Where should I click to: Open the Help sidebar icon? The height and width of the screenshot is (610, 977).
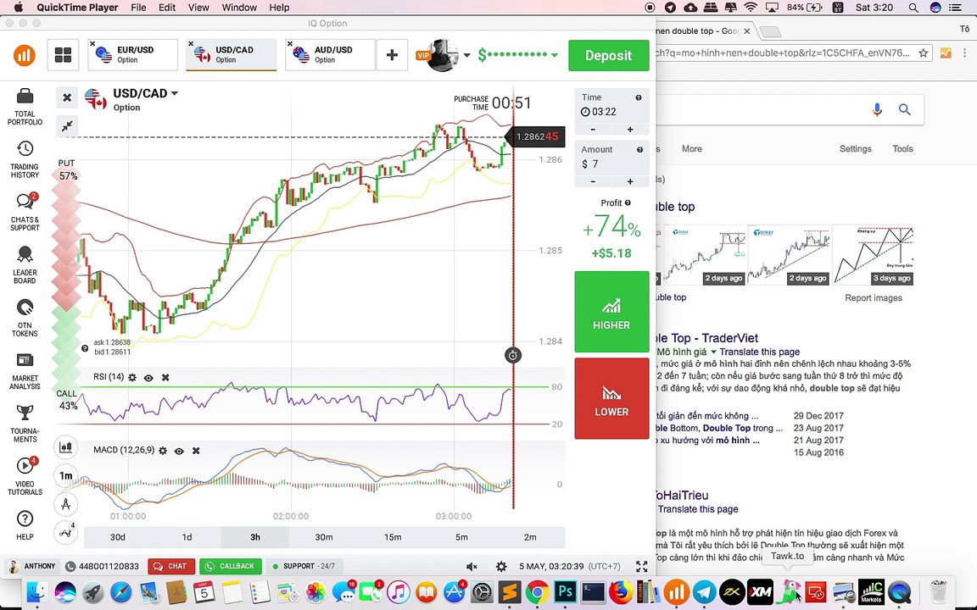click(x=25, y=525)
